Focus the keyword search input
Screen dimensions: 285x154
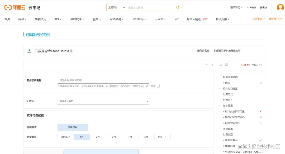point(151,7)
